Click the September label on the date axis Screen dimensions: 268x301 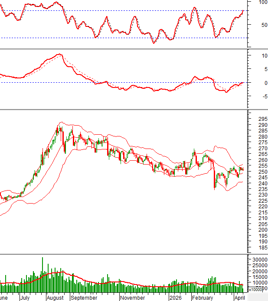[84, 298]
